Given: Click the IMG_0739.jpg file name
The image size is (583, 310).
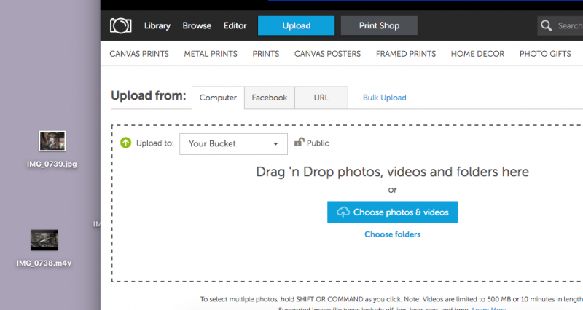Looking at the screenshot, I should pos(52,164).
